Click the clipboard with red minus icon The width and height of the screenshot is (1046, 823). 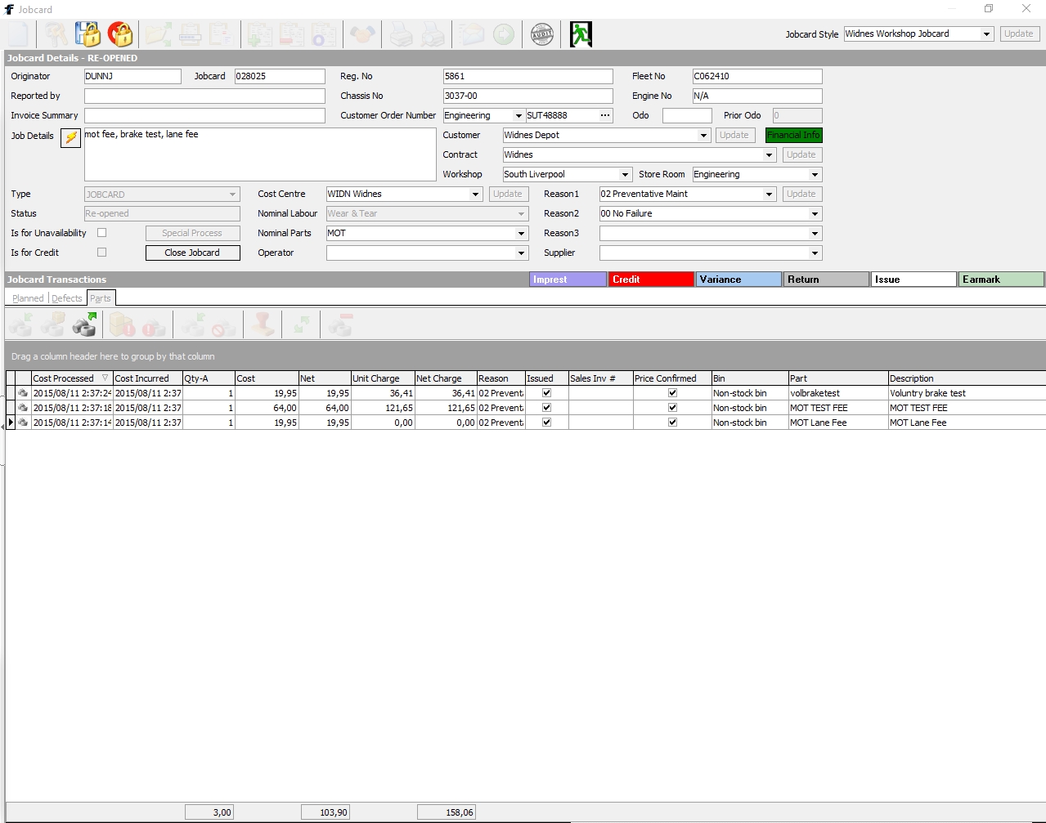click(292, 34)
